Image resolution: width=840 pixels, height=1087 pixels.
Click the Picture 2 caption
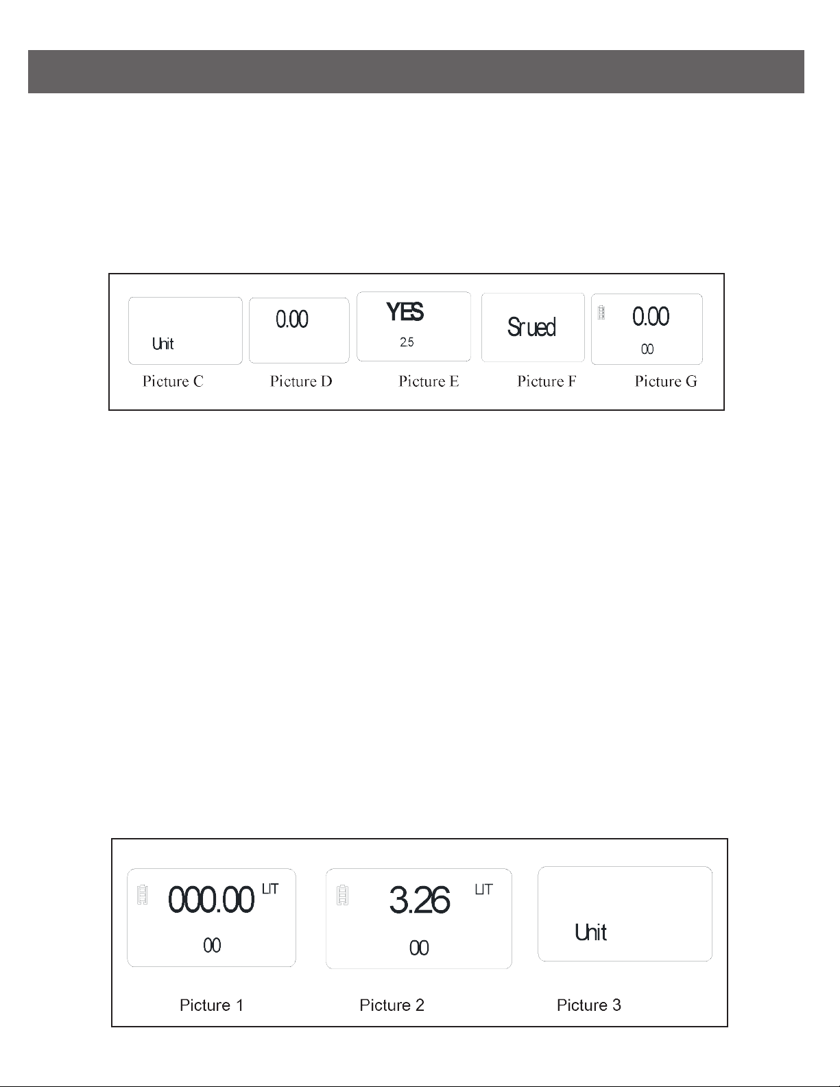click(392, 1005)
